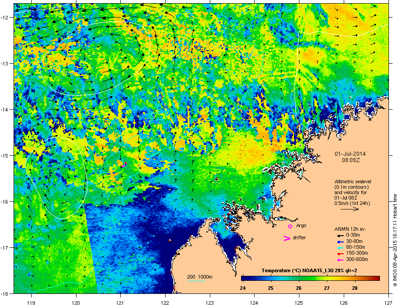Click the '120' longitude axis label
This screenshot has width=398, height=307.
[x=76, y=302]
